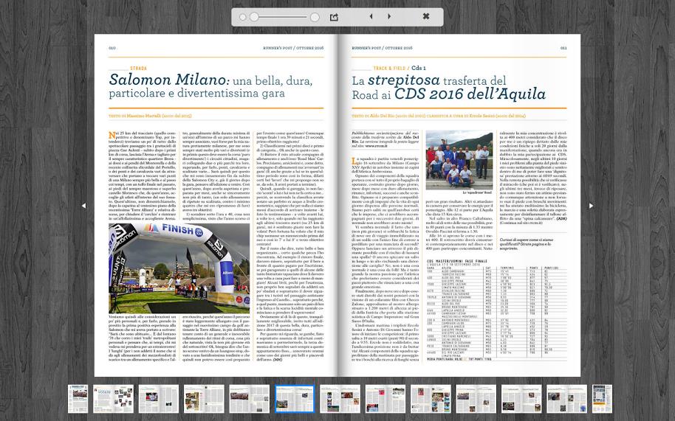Select the highlighted current spread thumbnail
The height and width of the screenshot is (421, 675).
pos(295,399)
